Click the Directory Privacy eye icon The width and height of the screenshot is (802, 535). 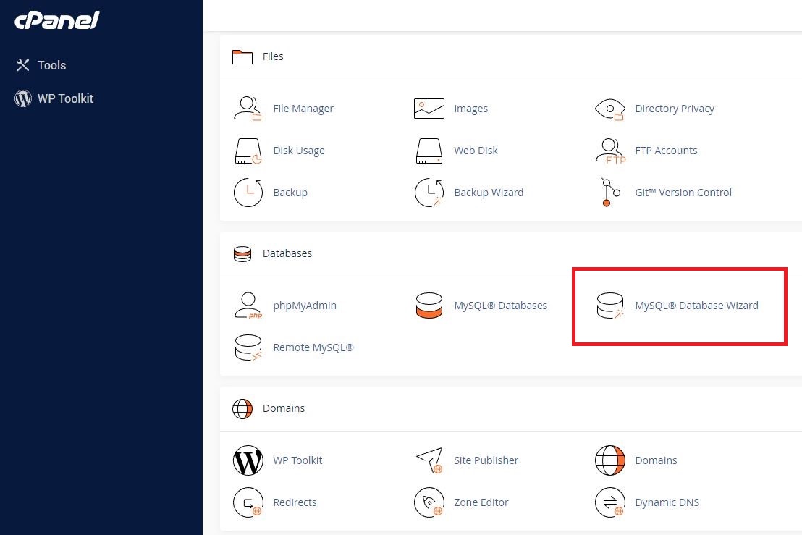pyautogui.click(x=610, y=109)
